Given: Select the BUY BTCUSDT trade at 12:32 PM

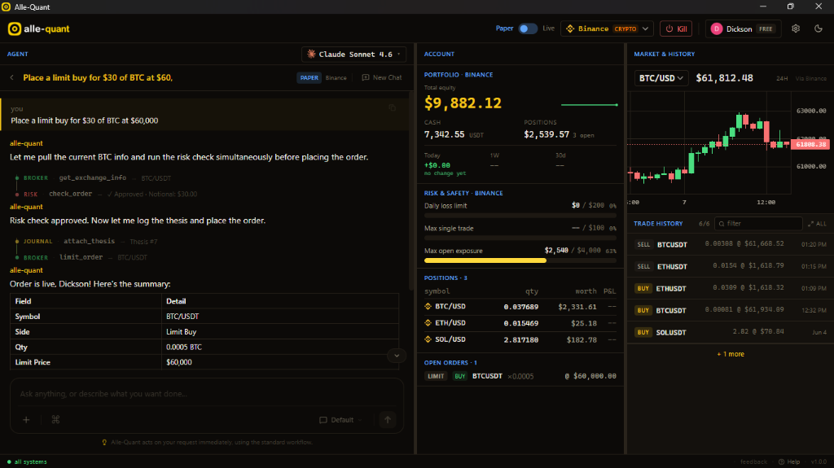Looking at the screenshot, I should 731,310.
